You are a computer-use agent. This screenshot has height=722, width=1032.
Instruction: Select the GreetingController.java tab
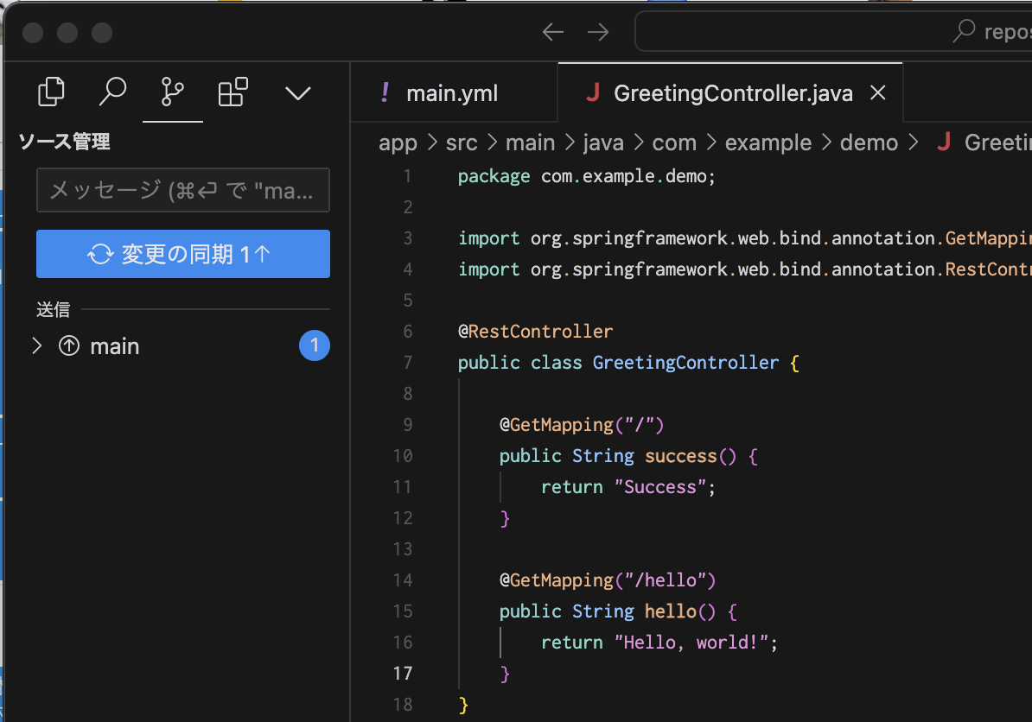click(729, 92)
